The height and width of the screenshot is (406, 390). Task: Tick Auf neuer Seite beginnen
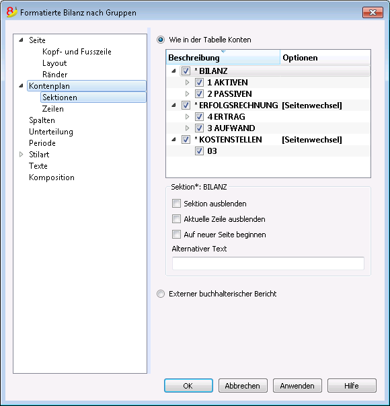click(176, 235)
